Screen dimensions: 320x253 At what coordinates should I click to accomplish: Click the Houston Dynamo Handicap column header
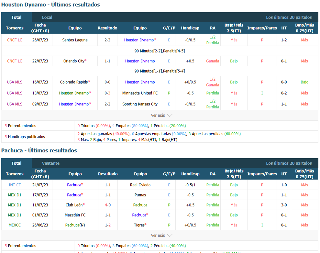(190, 28)
